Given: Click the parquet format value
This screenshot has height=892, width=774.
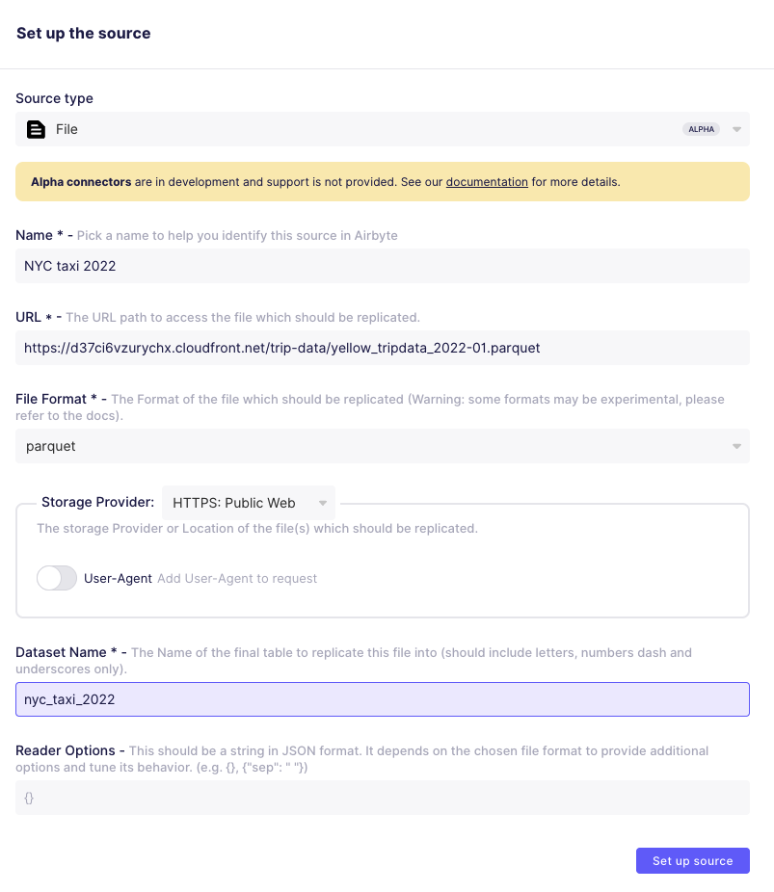Looking at the screenshot, I should (50, 446).
